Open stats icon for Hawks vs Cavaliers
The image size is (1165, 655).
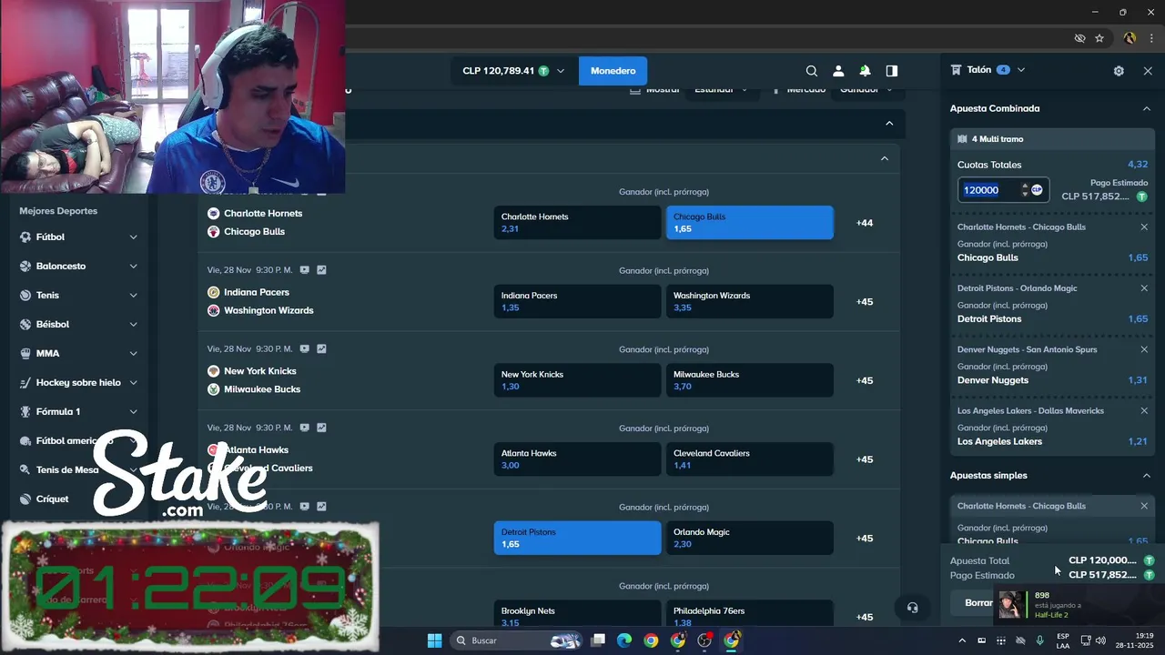click(x=321, y=428)
